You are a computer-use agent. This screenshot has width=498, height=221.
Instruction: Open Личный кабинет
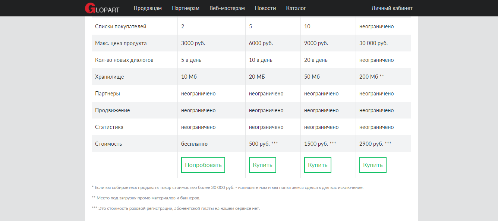(392, 8)
